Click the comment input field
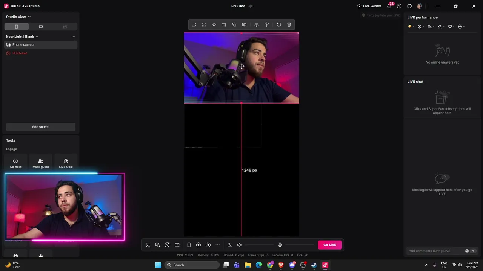The image size is (483, 271). (436, 251)
